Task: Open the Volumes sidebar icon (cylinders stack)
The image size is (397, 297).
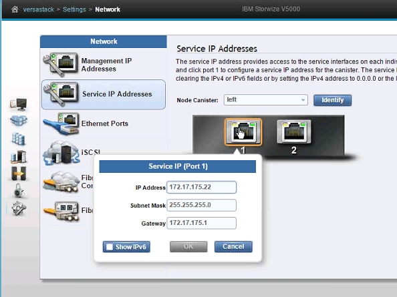Action: 19,139
